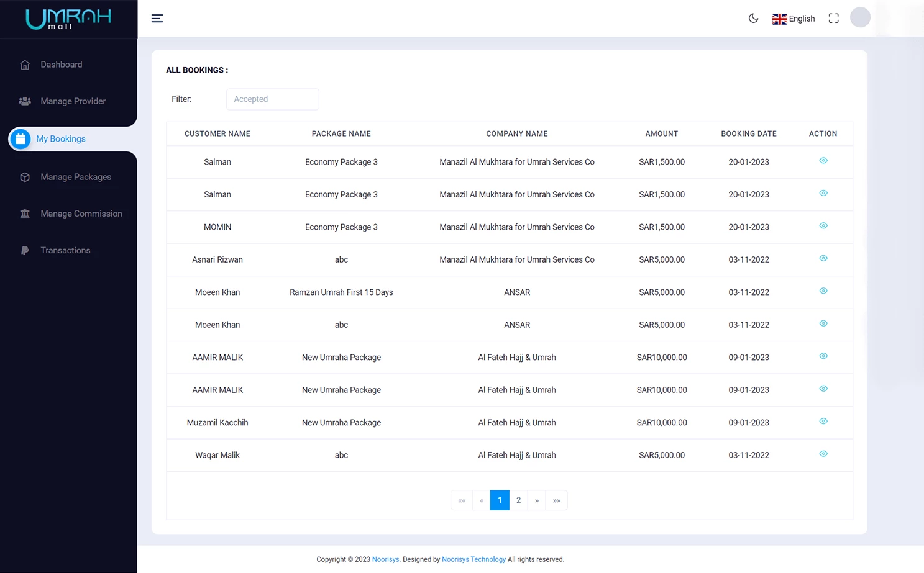Click the Noorisys copyright link
The image size is (924, 573).
point(385,559)
